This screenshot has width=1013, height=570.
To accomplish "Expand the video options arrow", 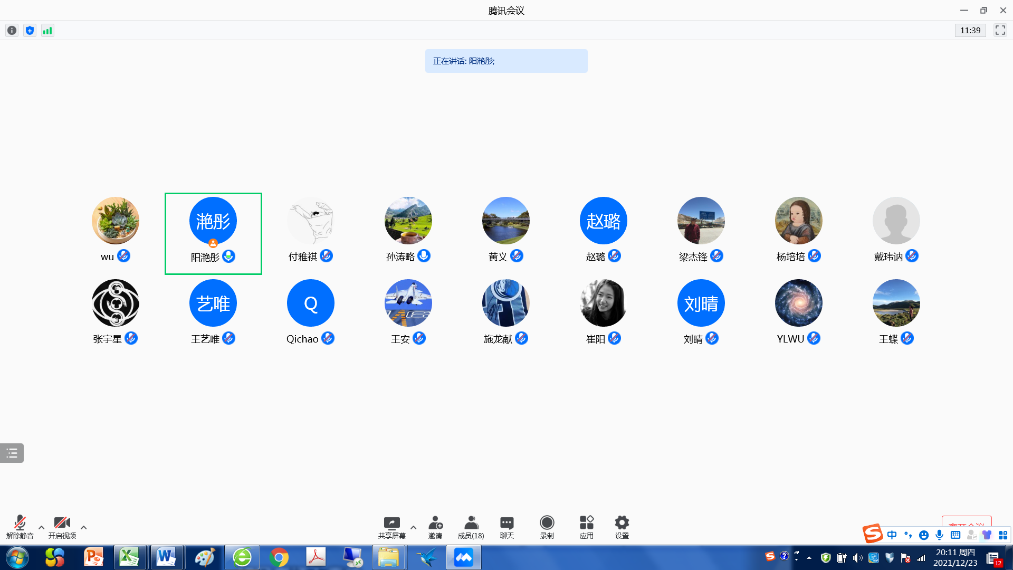I will tap(83, 527).
